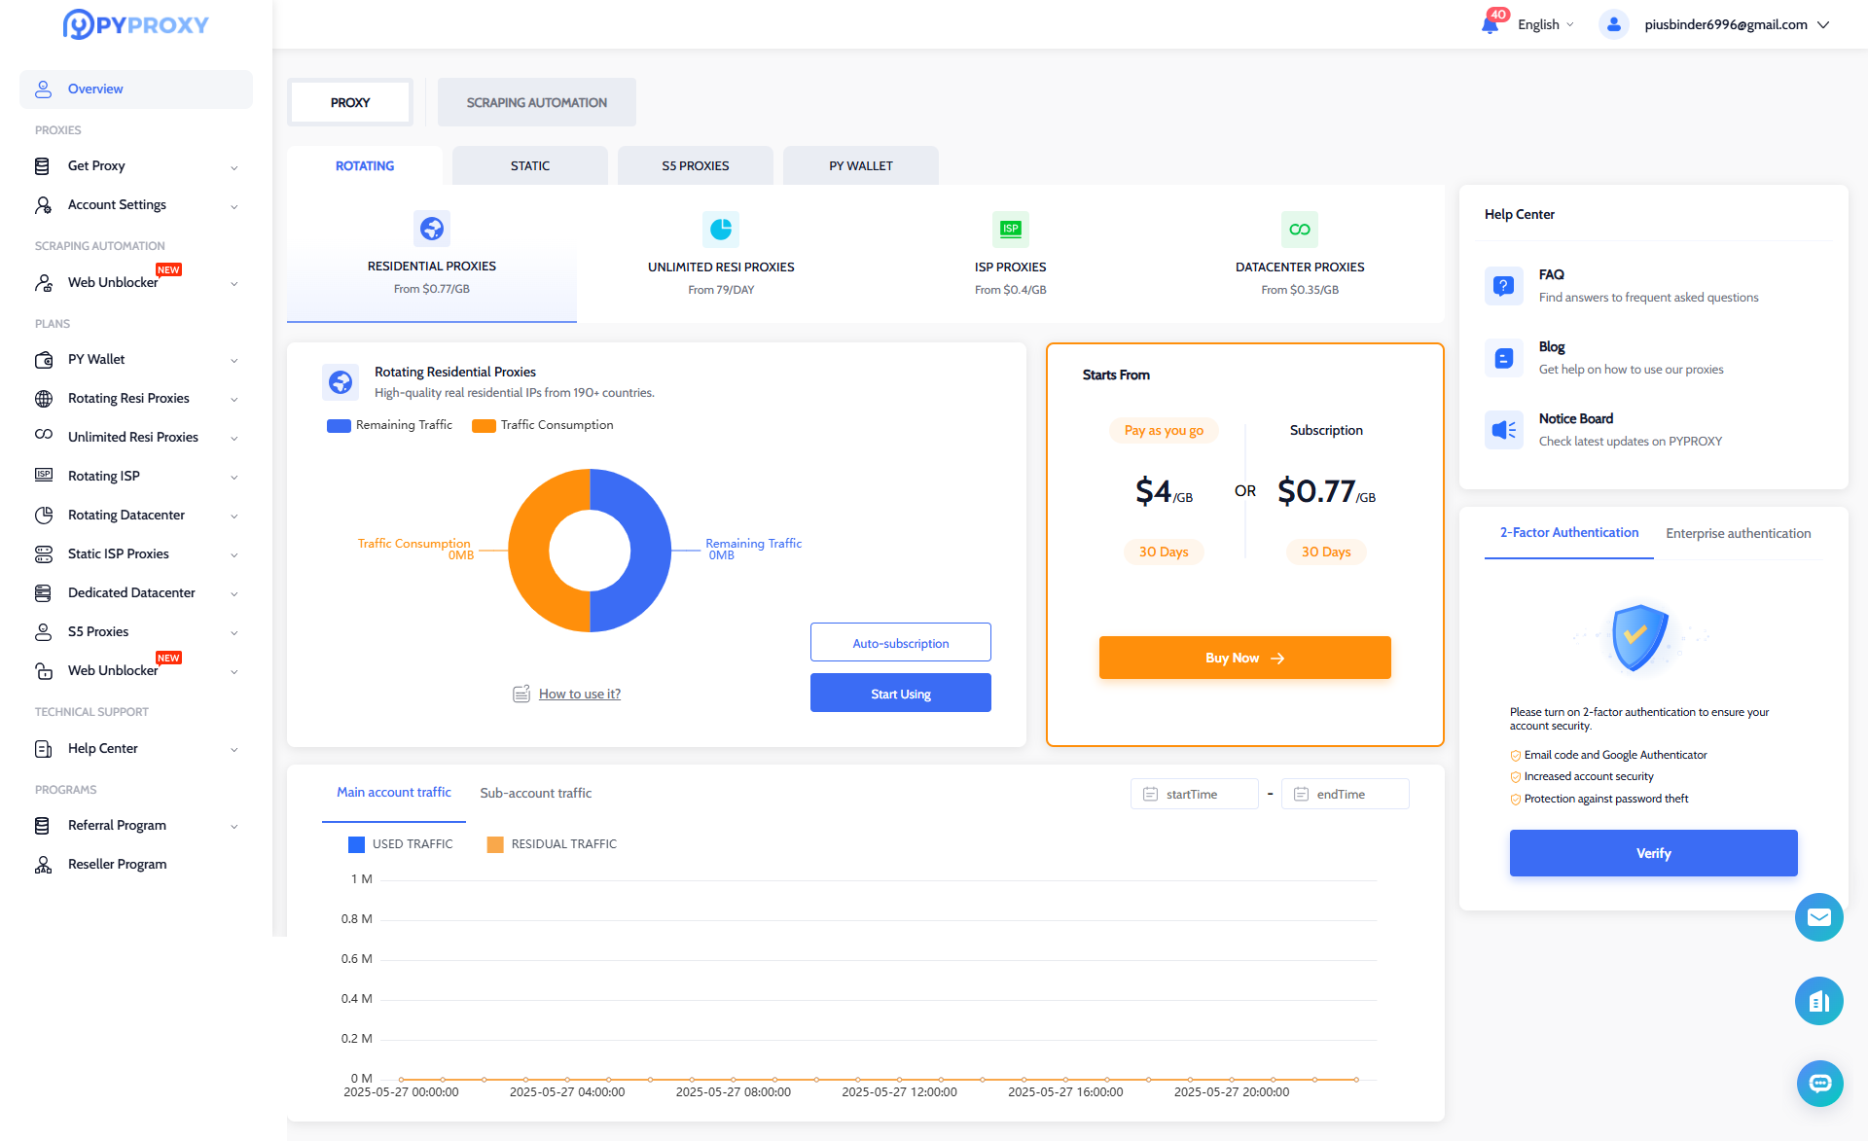Screen dimensions: 1868x1141
Task: Open the English language dropdown
Action: (1545, 24)
